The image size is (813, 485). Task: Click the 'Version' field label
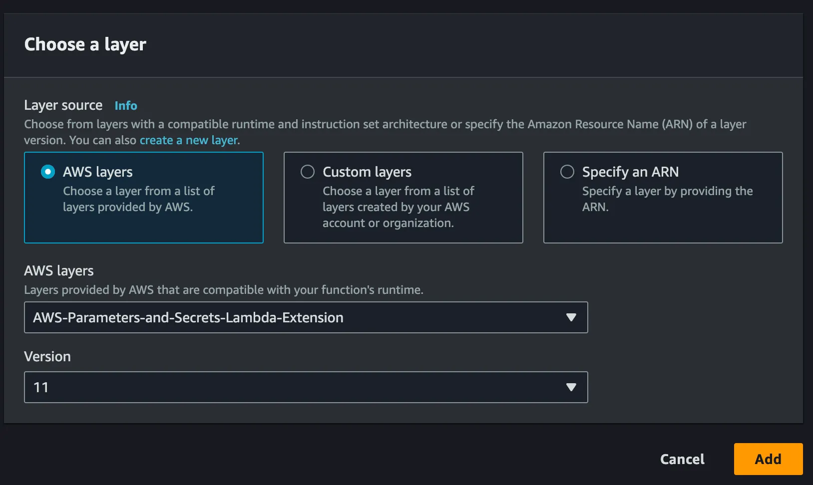coord(47,356)
